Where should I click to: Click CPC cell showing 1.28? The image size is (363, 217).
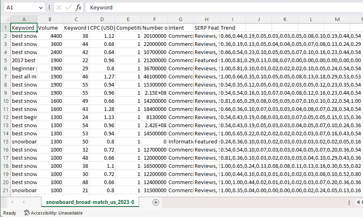pyautogui.click(x=102, y=109)
